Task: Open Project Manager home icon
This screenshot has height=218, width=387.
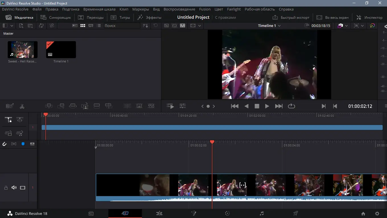Action: [x=363, y=214]
